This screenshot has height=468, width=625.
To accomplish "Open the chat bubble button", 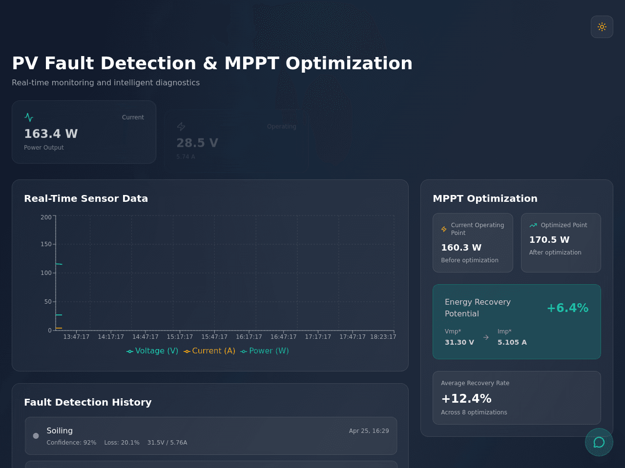I will pos(599,442).
